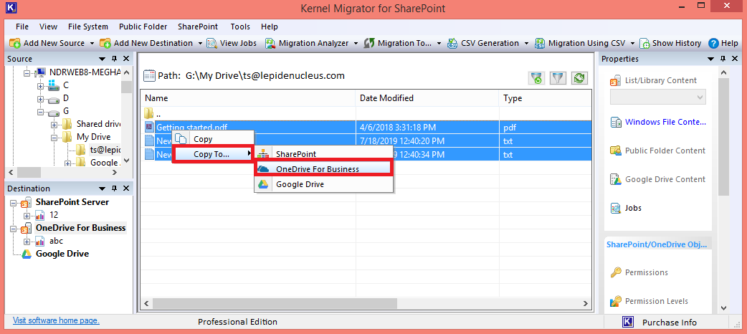
Task: Sort by Type column header
Action: 545,98
